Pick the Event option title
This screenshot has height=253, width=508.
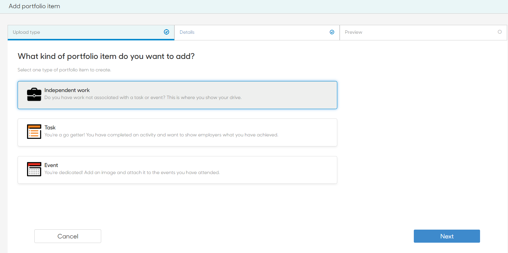pos(51,165)
